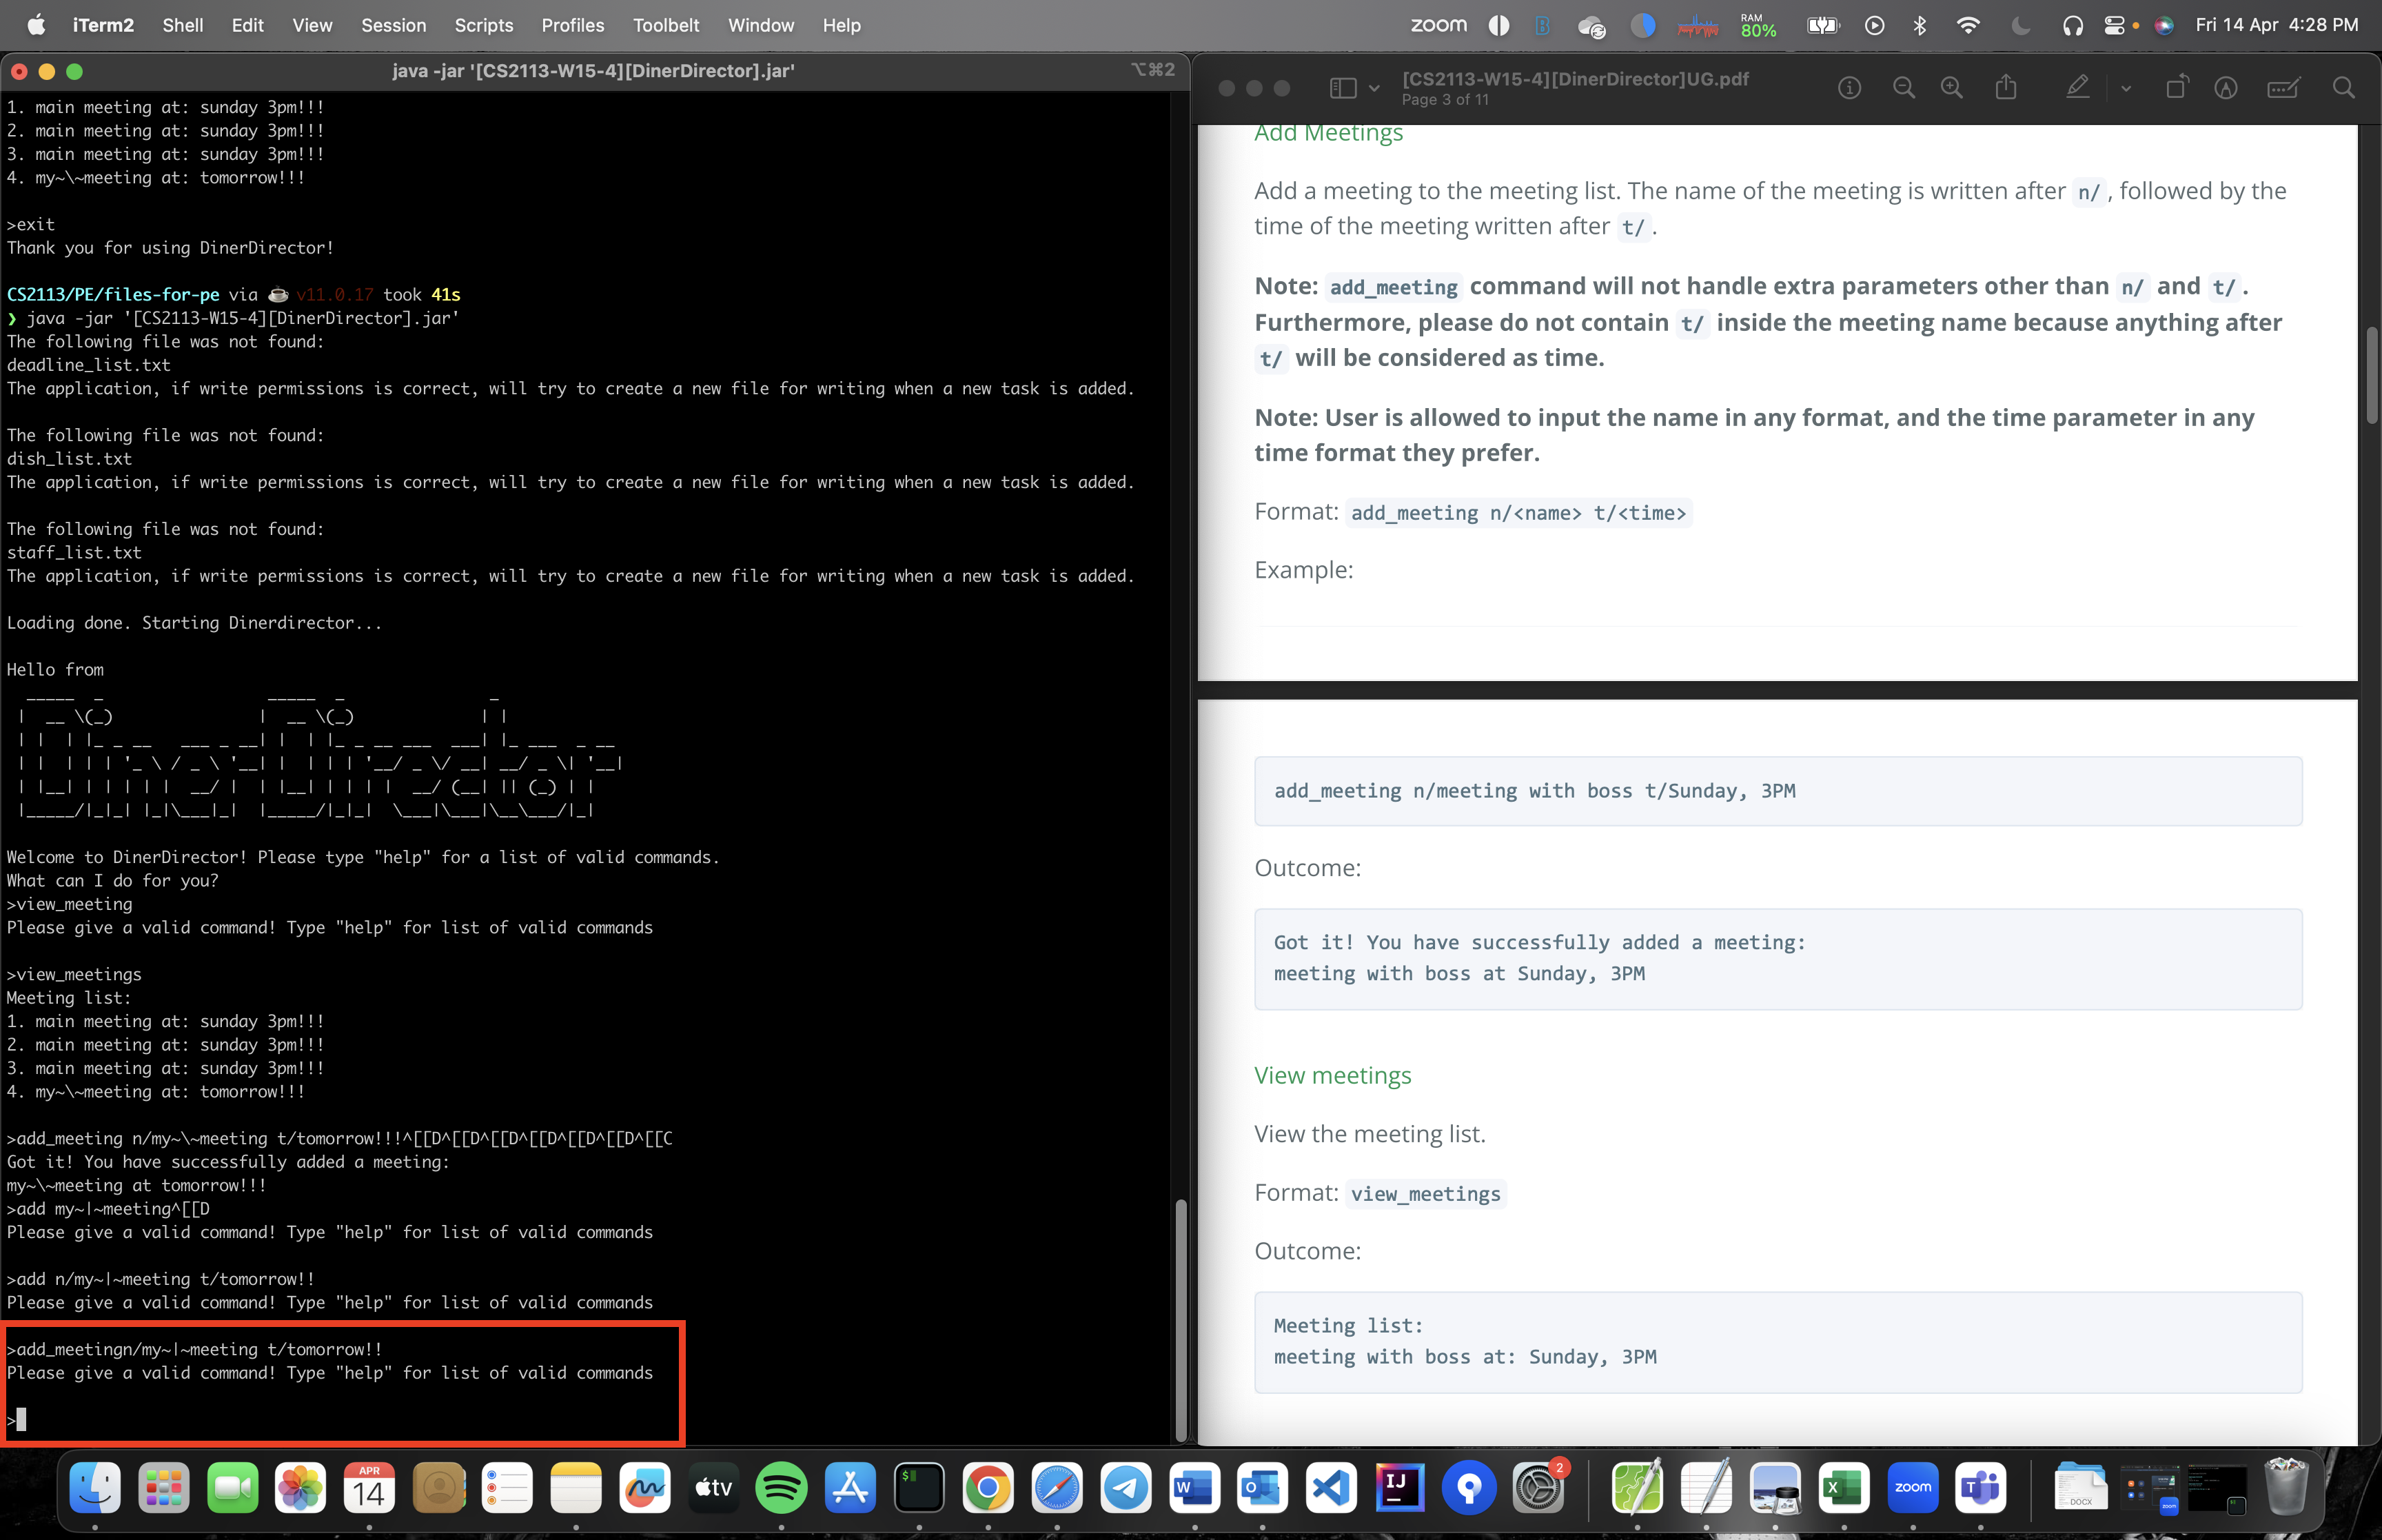Toggle macOS Control Center in menu bar
Screen dimensions: 2382x1540
[x=2114, y=25]
